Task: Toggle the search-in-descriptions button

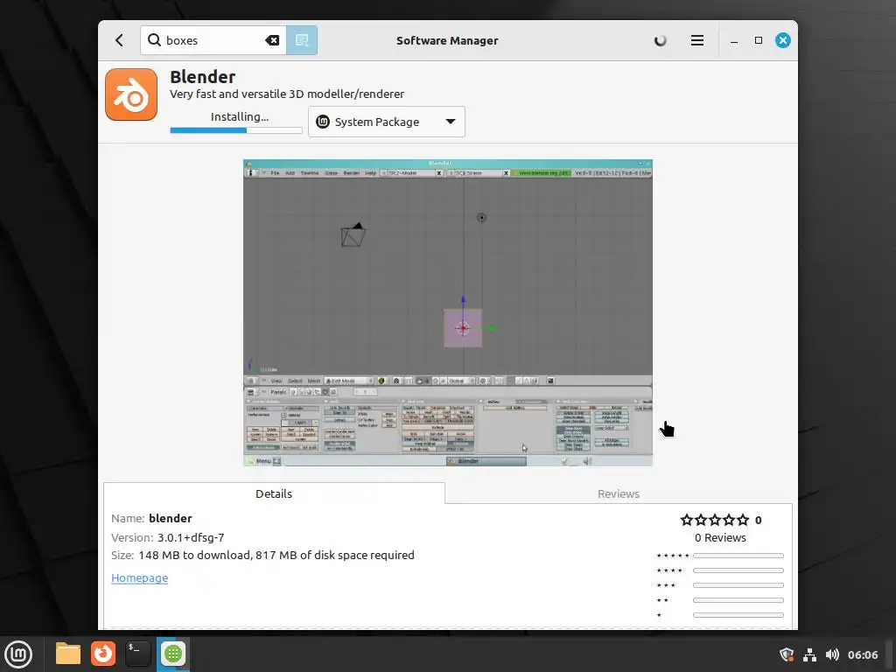Action: pyautogui.click(x=302, y=40)
